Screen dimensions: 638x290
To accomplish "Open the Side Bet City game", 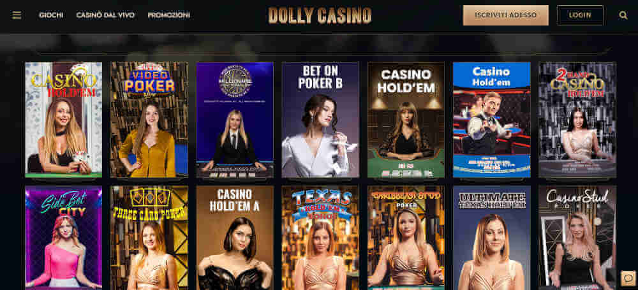I will coord(63,238).
